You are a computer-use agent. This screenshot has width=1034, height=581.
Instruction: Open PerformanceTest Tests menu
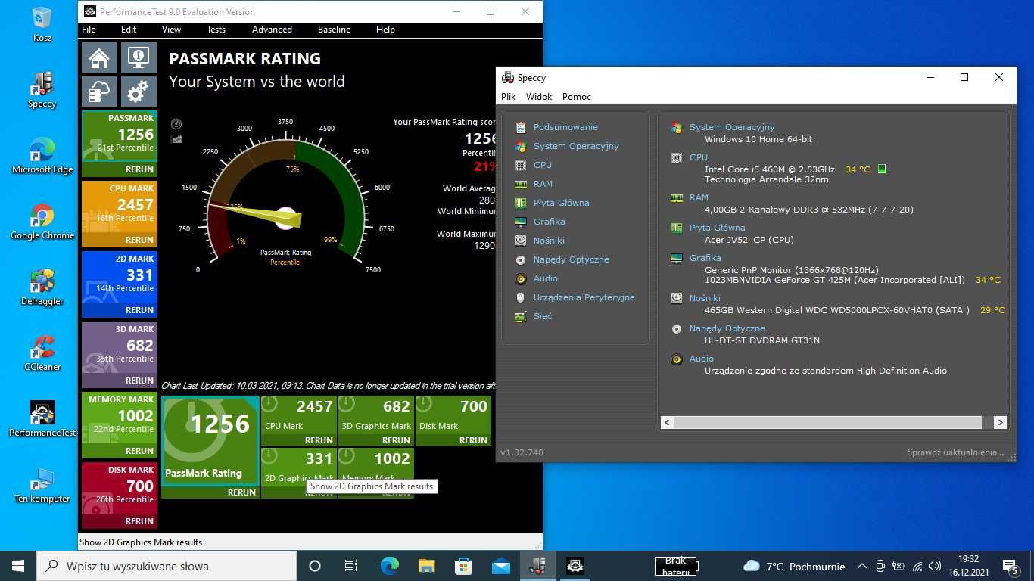pyautogui.click(x=216, y=30)
